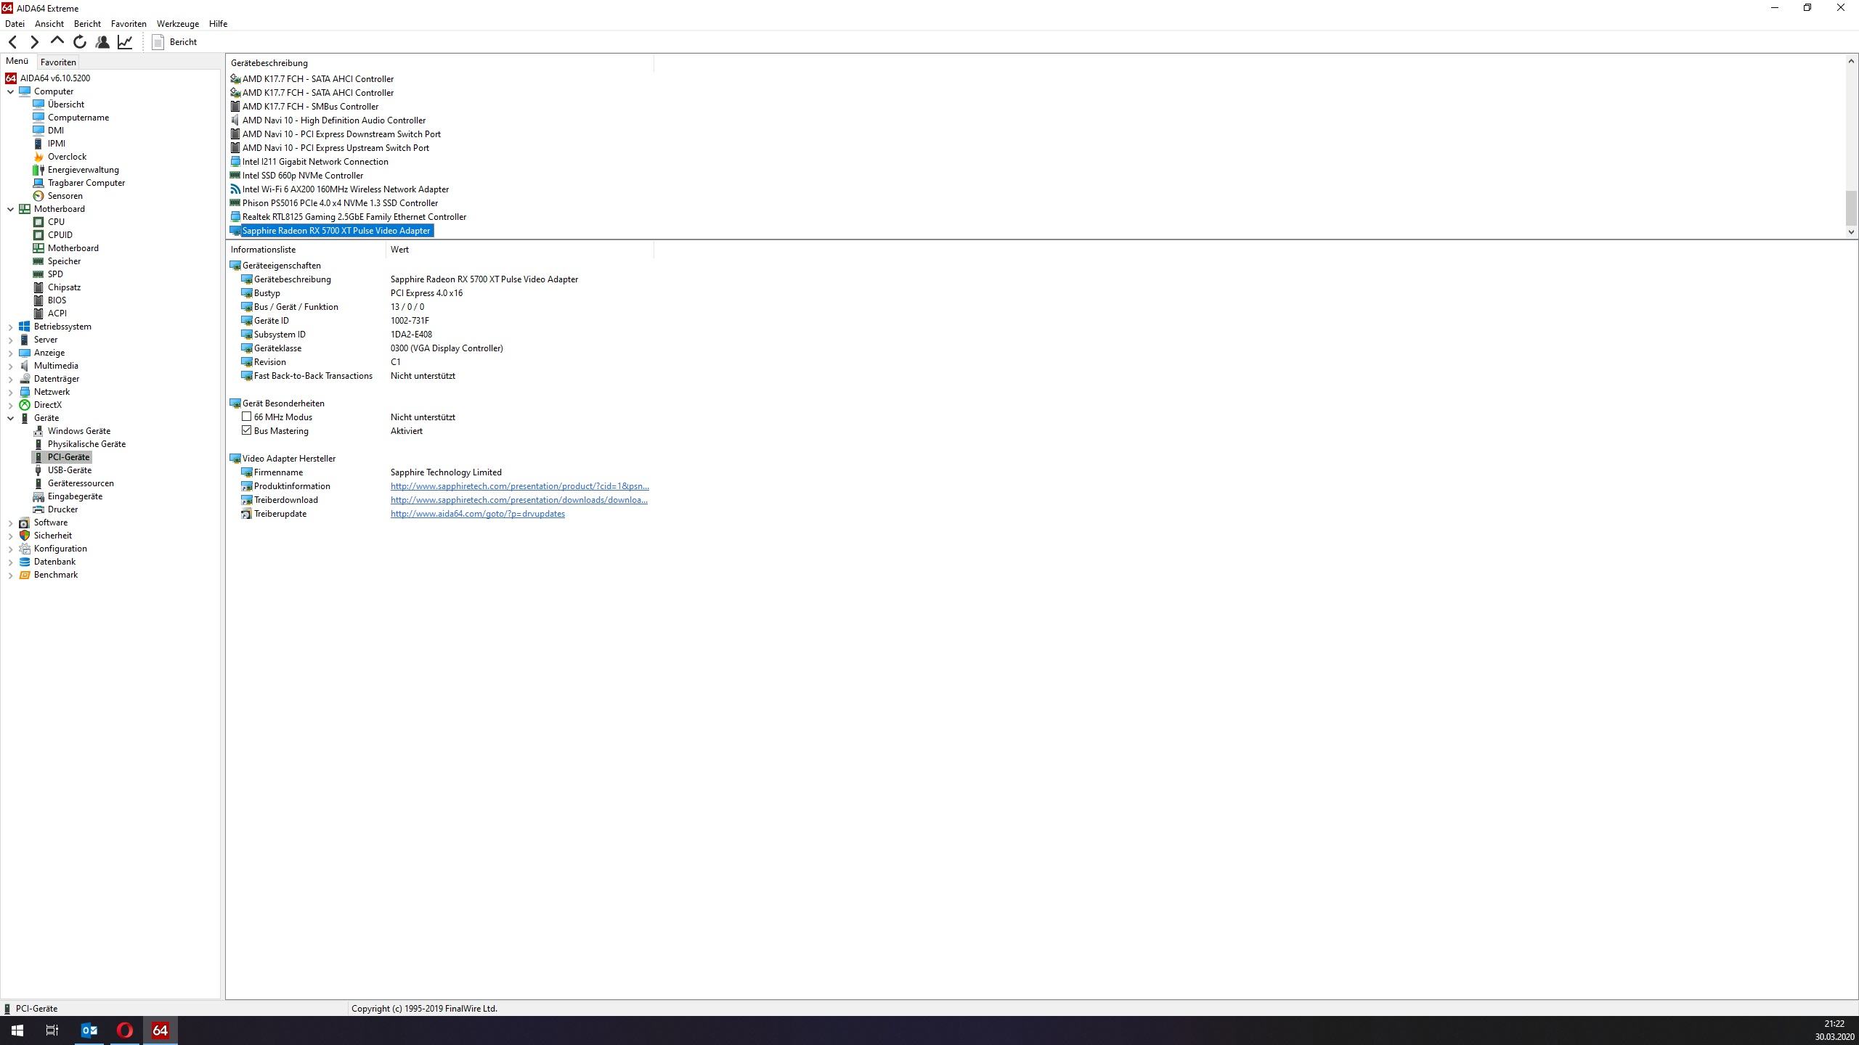
Task: Collapse the Geräte tree node
Action: [x=10, y=418]
